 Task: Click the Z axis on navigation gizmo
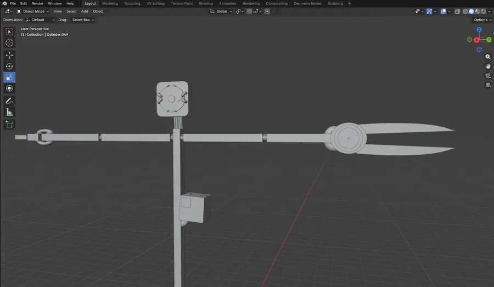click(x=479, y=30)
